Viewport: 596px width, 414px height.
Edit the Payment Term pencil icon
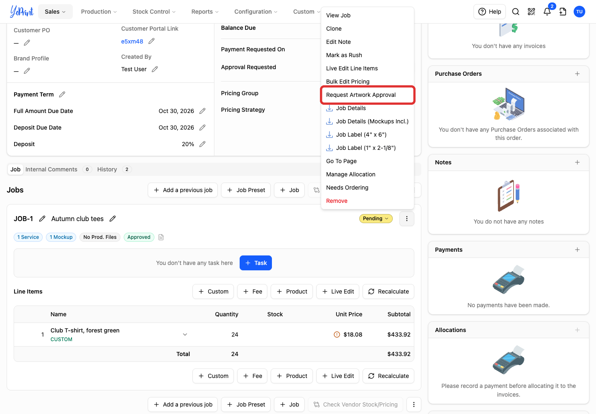pos(62,94)
